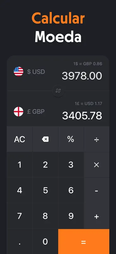Tap the backspace delete icon

[x=45, y=139]
